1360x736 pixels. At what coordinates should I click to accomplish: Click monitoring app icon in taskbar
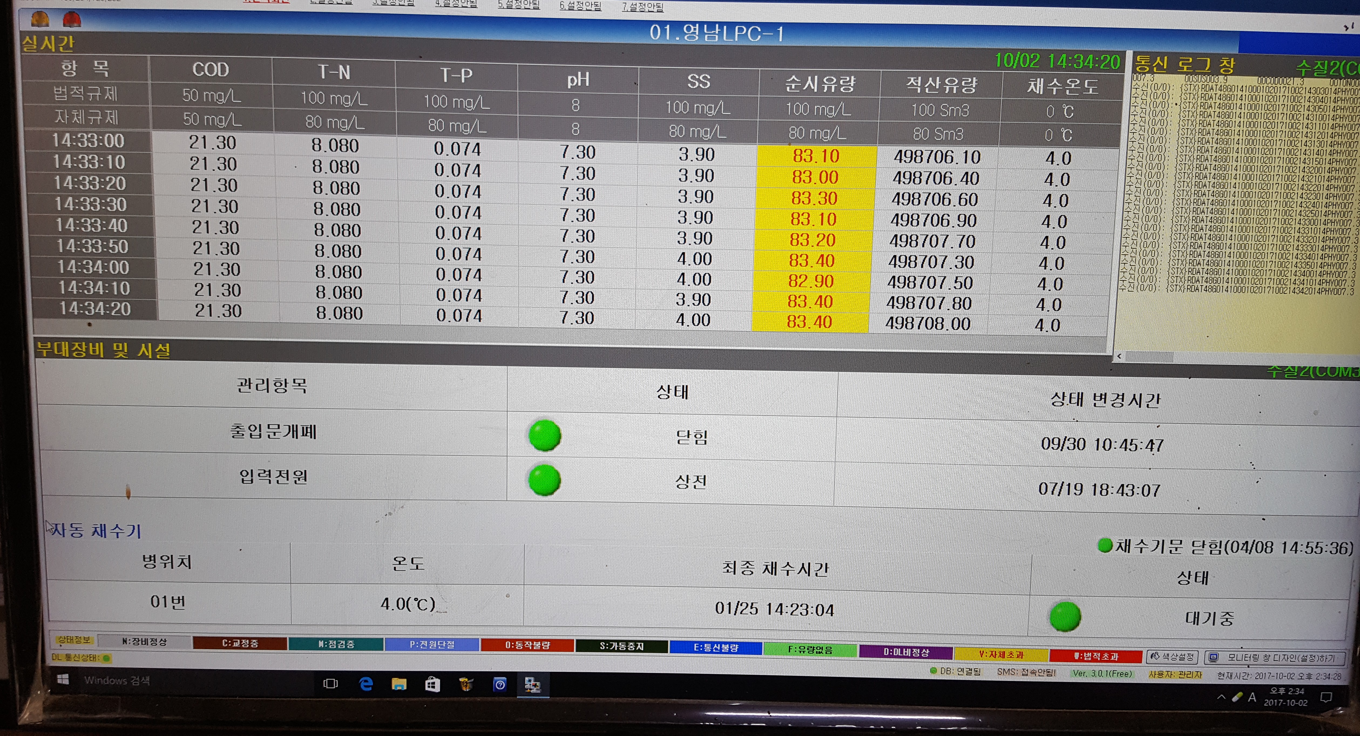click(532, 685)
